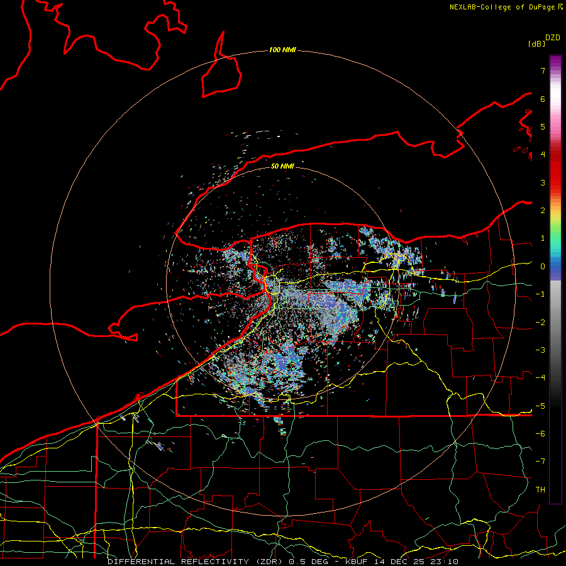The height and width of the screenshot is (566, 566).
Task: Click the -3 value on color scale
Action: click(x=540, y=350)
